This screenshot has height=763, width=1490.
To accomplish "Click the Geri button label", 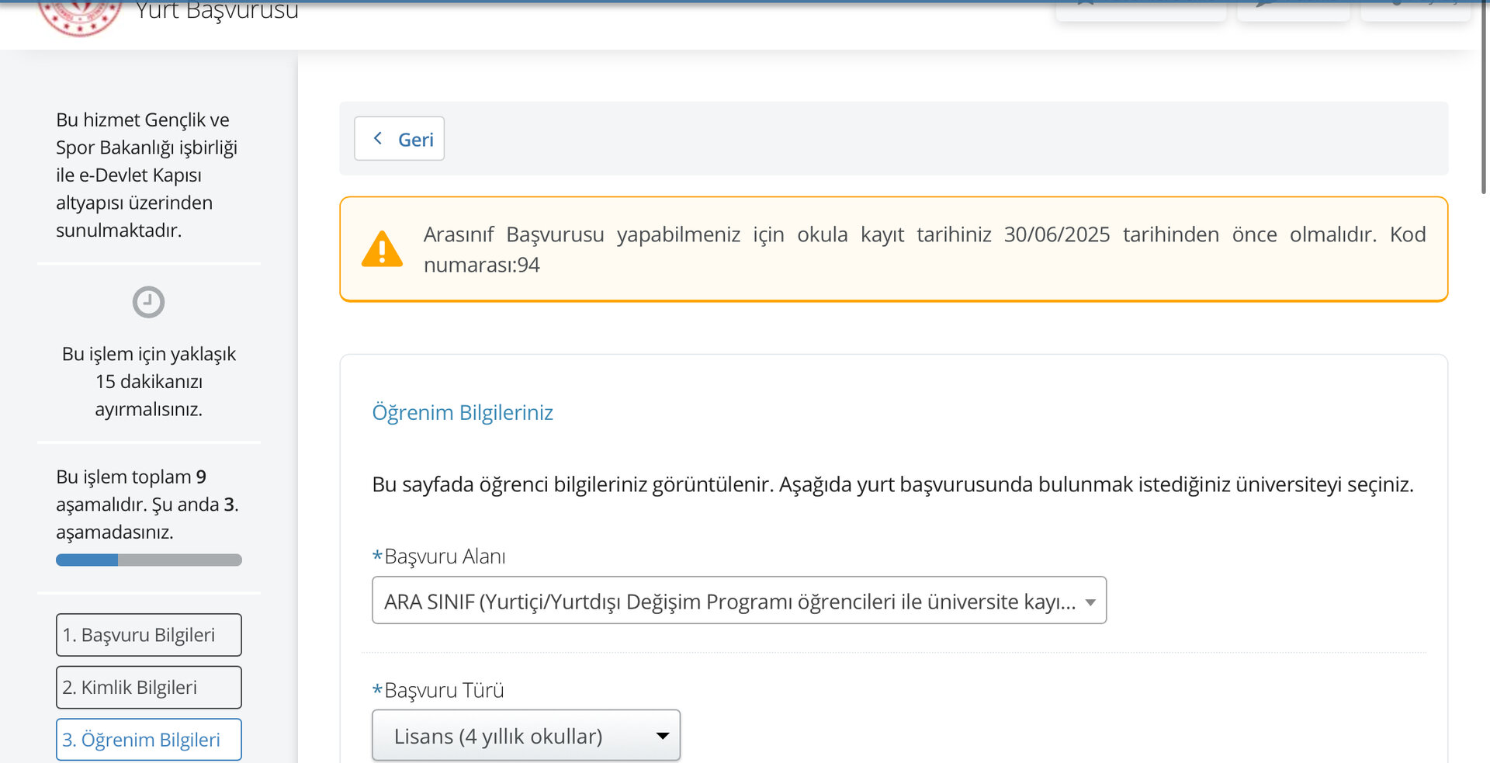I will [415, 140].
